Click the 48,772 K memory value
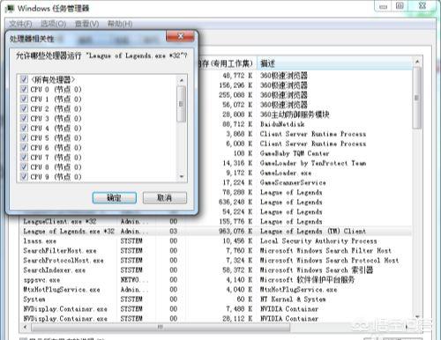 (237, 76)
